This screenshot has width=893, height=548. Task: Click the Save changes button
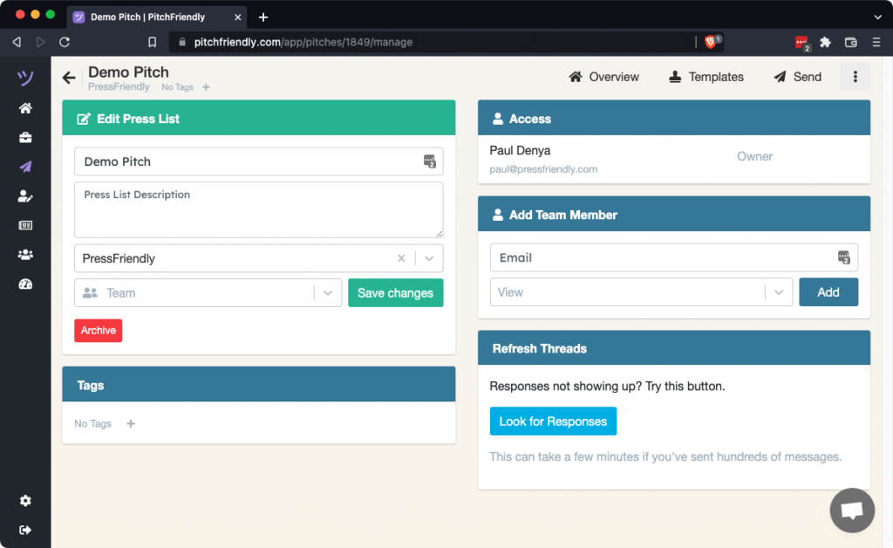click(x=395, y=293)
